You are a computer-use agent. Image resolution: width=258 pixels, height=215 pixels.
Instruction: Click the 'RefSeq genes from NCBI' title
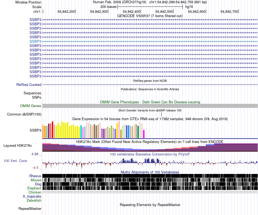click(x=150, y=81)
